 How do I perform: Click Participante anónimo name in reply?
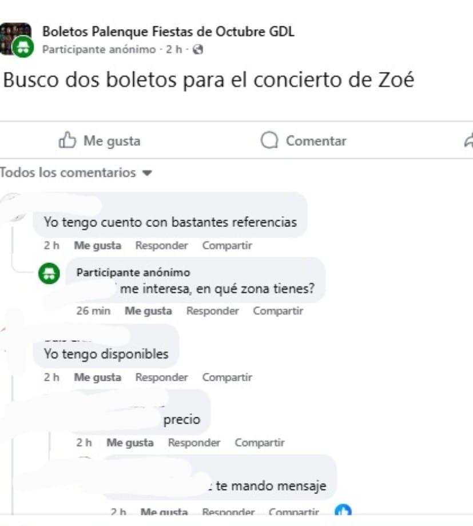tap(133, 272)
